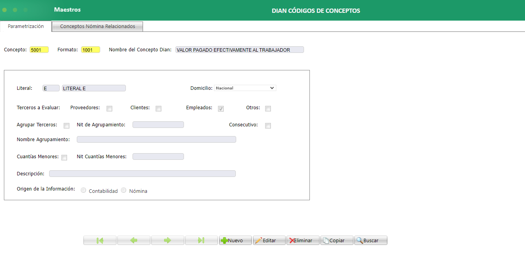
Task: Go to the previous record
Action: coord(134,240)
